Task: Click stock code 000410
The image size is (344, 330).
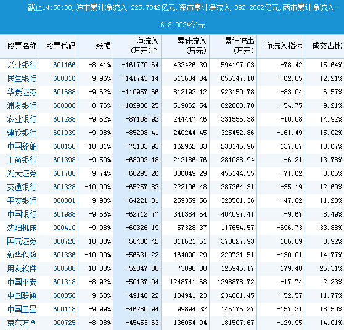Action: point(64,228)
